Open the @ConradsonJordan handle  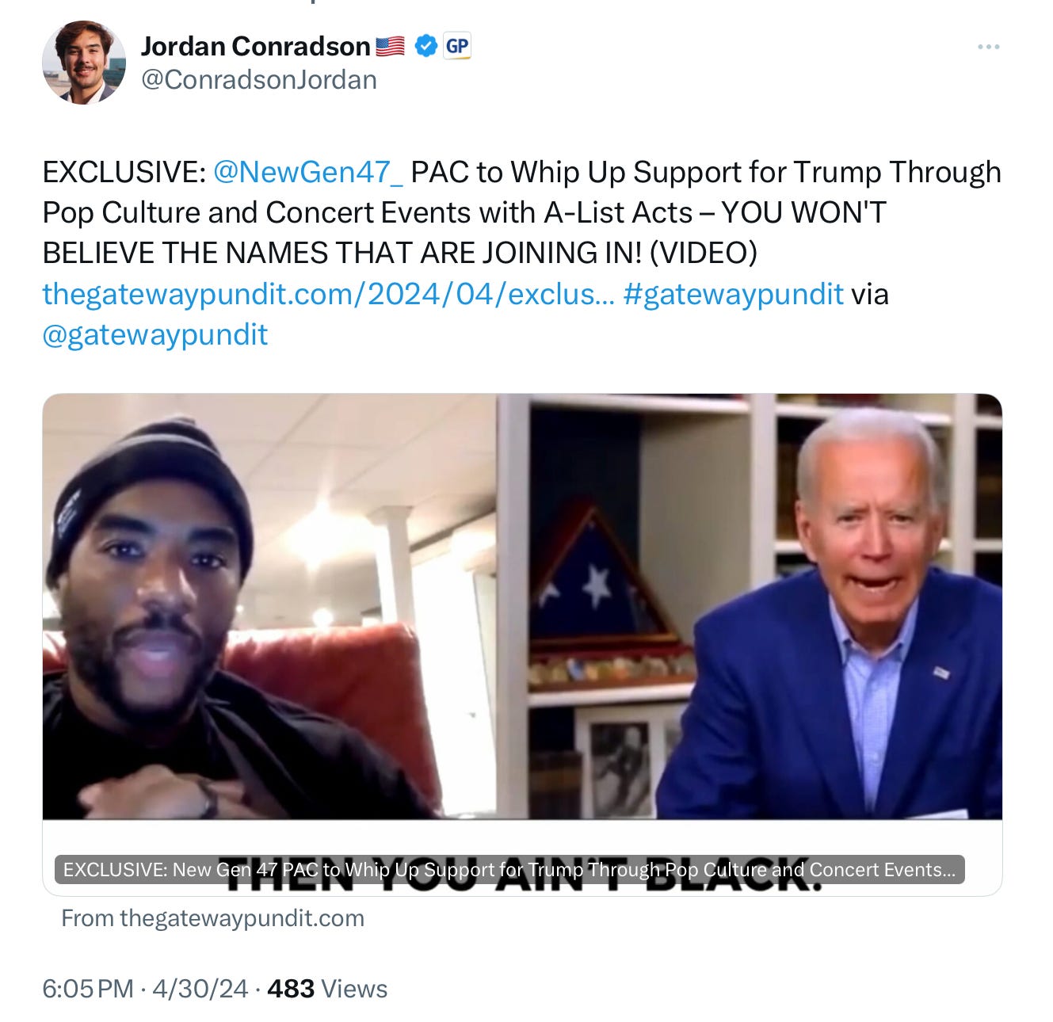259,80
